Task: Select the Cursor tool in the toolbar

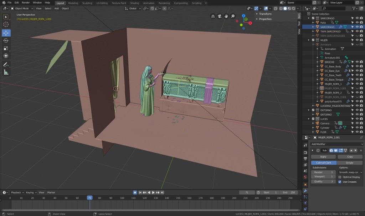Action: tap(6, 24)
